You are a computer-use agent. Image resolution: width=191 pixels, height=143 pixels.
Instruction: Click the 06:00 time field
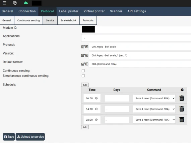coord(92,98)
